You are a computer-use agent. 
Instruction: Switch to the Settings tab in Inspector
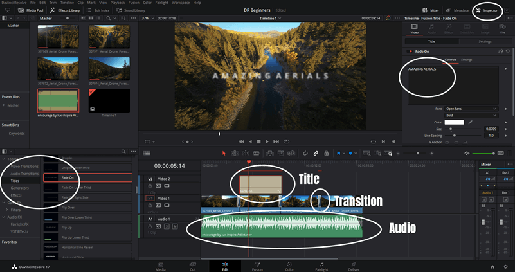click(485, 41)
